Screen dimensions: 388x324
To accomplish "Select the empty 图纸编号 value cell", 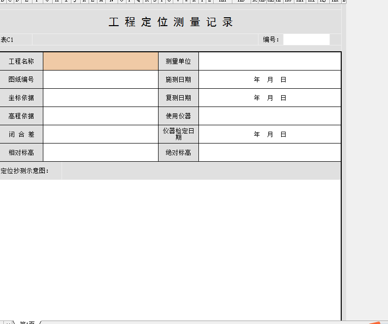I will click(x=100, y=79).
